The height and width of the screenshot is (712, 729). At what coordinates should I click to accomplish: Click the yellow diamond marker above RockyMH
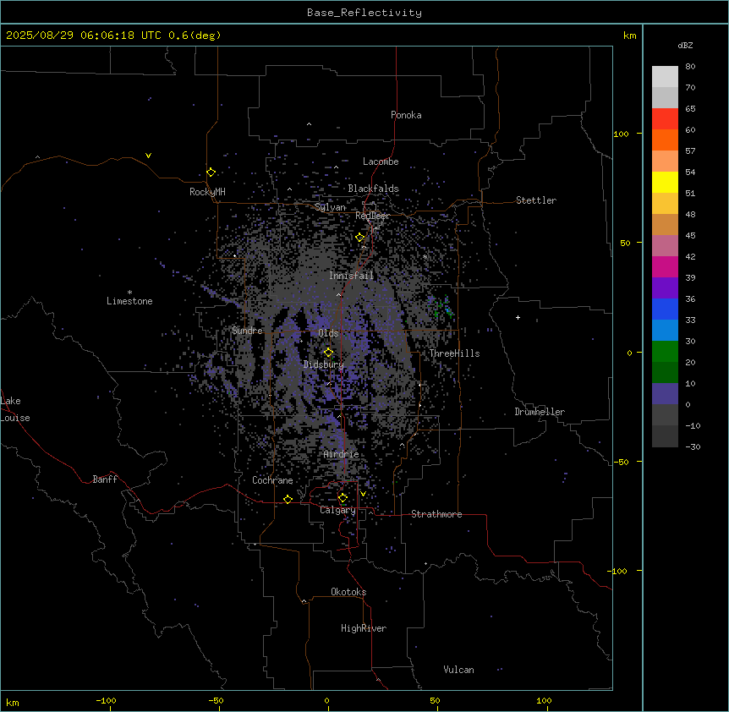pyautogui.click(x=211, y=173)
